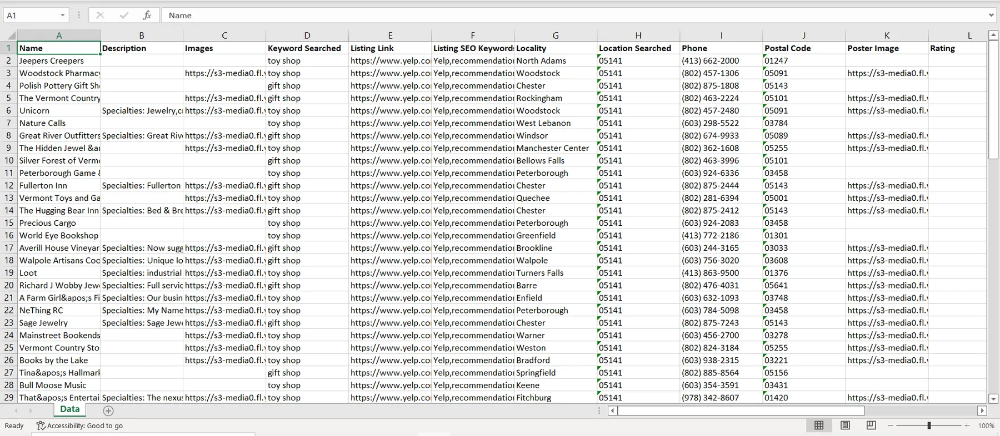Viewport: 1000px width, 436px height.
Task: Click the 'Jeepers Creepers' cell
Action: click(59, 61)
